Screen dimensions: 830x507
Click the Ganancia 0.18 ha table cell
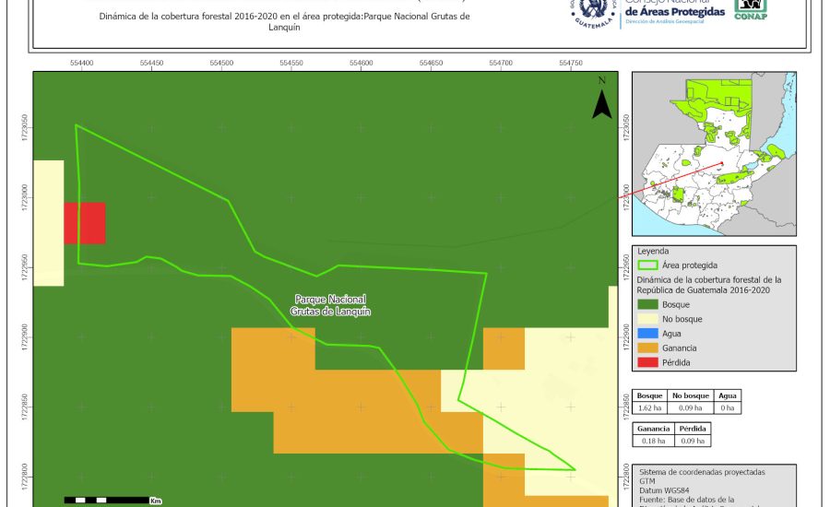pos(654,442)
